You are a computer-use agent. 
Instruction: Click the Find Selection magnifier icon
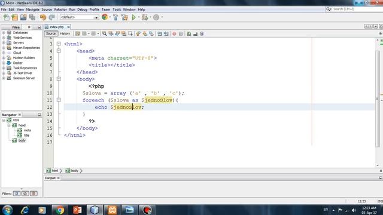pyautogui.click(x=104, y=34)
